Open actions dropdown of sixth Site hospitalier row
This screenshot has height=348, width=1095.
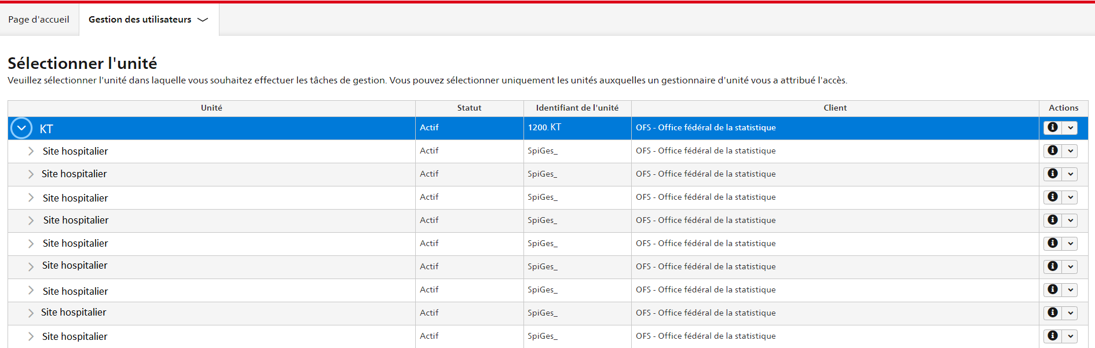click(1070, 266)
